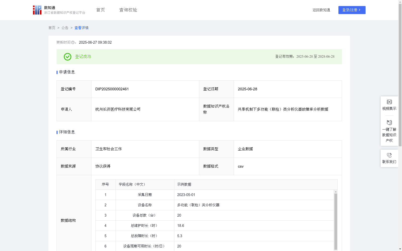This screenshot has width=402, height=251.
Task: Click the 数据知识产权名称 label cell
Action: (217, 109)
